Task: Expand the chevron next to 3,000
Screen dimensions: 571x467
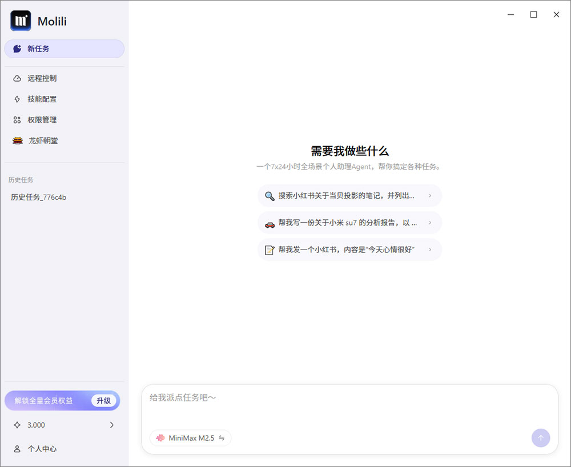Action: pos(112,425)
